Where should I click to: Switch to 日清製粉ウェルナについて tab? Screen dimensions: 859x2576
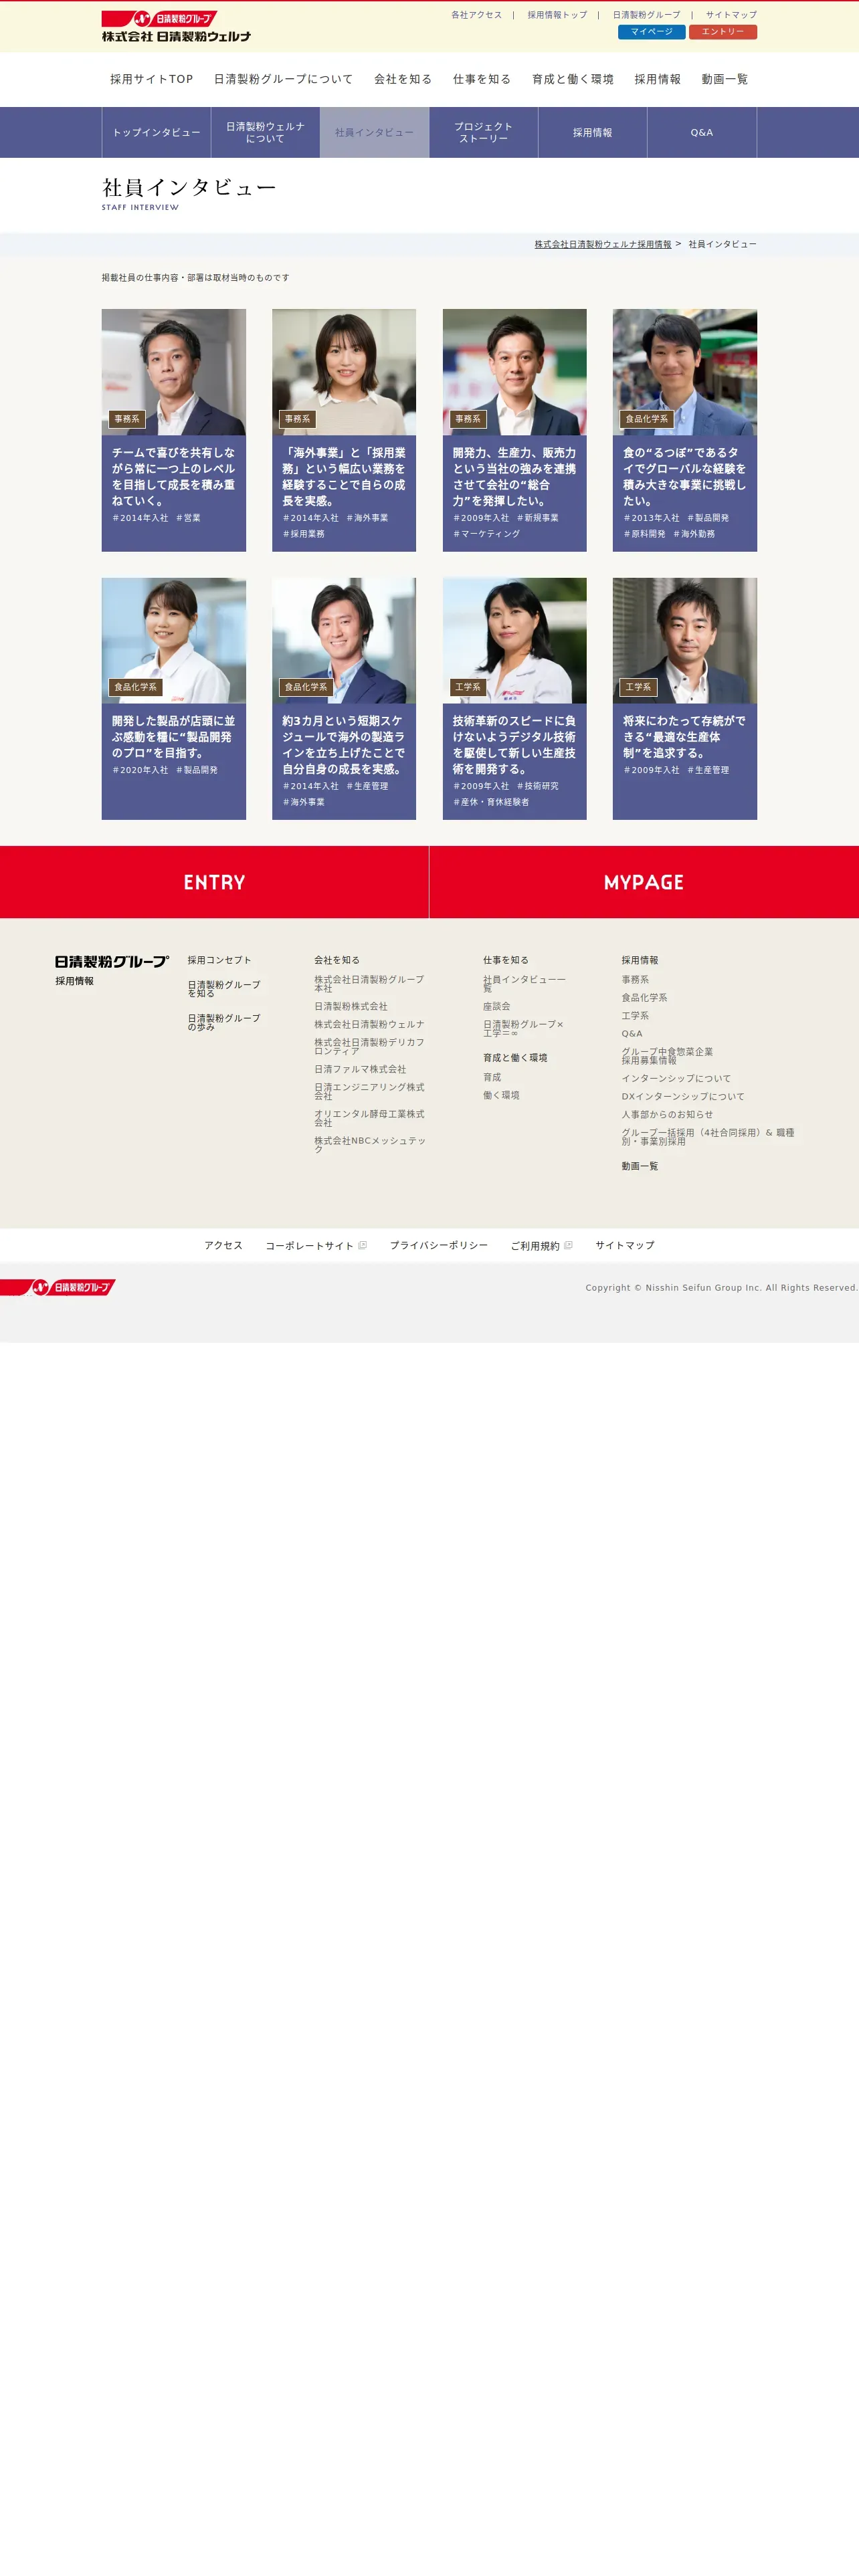point(265,132)
